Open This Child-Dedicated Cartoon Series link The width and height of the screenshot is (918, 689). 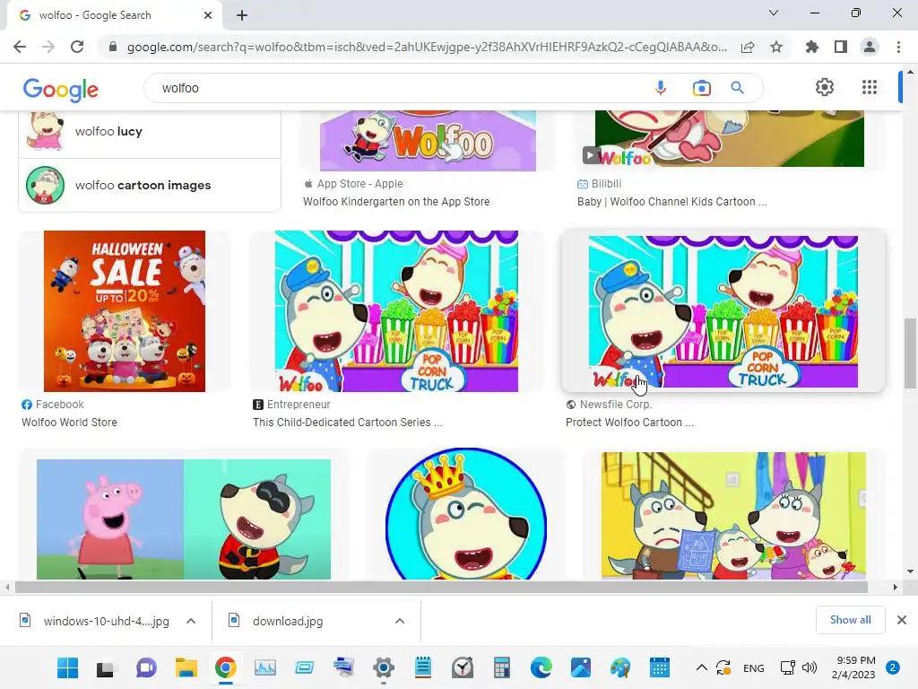point(347,423)
